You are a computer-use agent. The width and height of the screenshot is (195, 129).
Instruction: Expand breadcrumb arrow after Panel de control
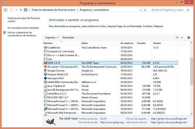point(77,10)
